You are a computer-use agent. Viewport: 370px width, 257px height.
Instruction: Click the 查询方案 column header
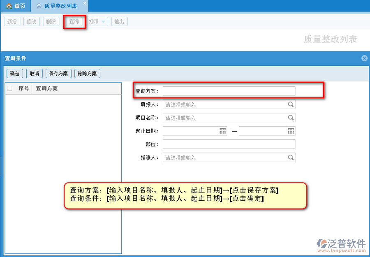(x=77, y=88)
